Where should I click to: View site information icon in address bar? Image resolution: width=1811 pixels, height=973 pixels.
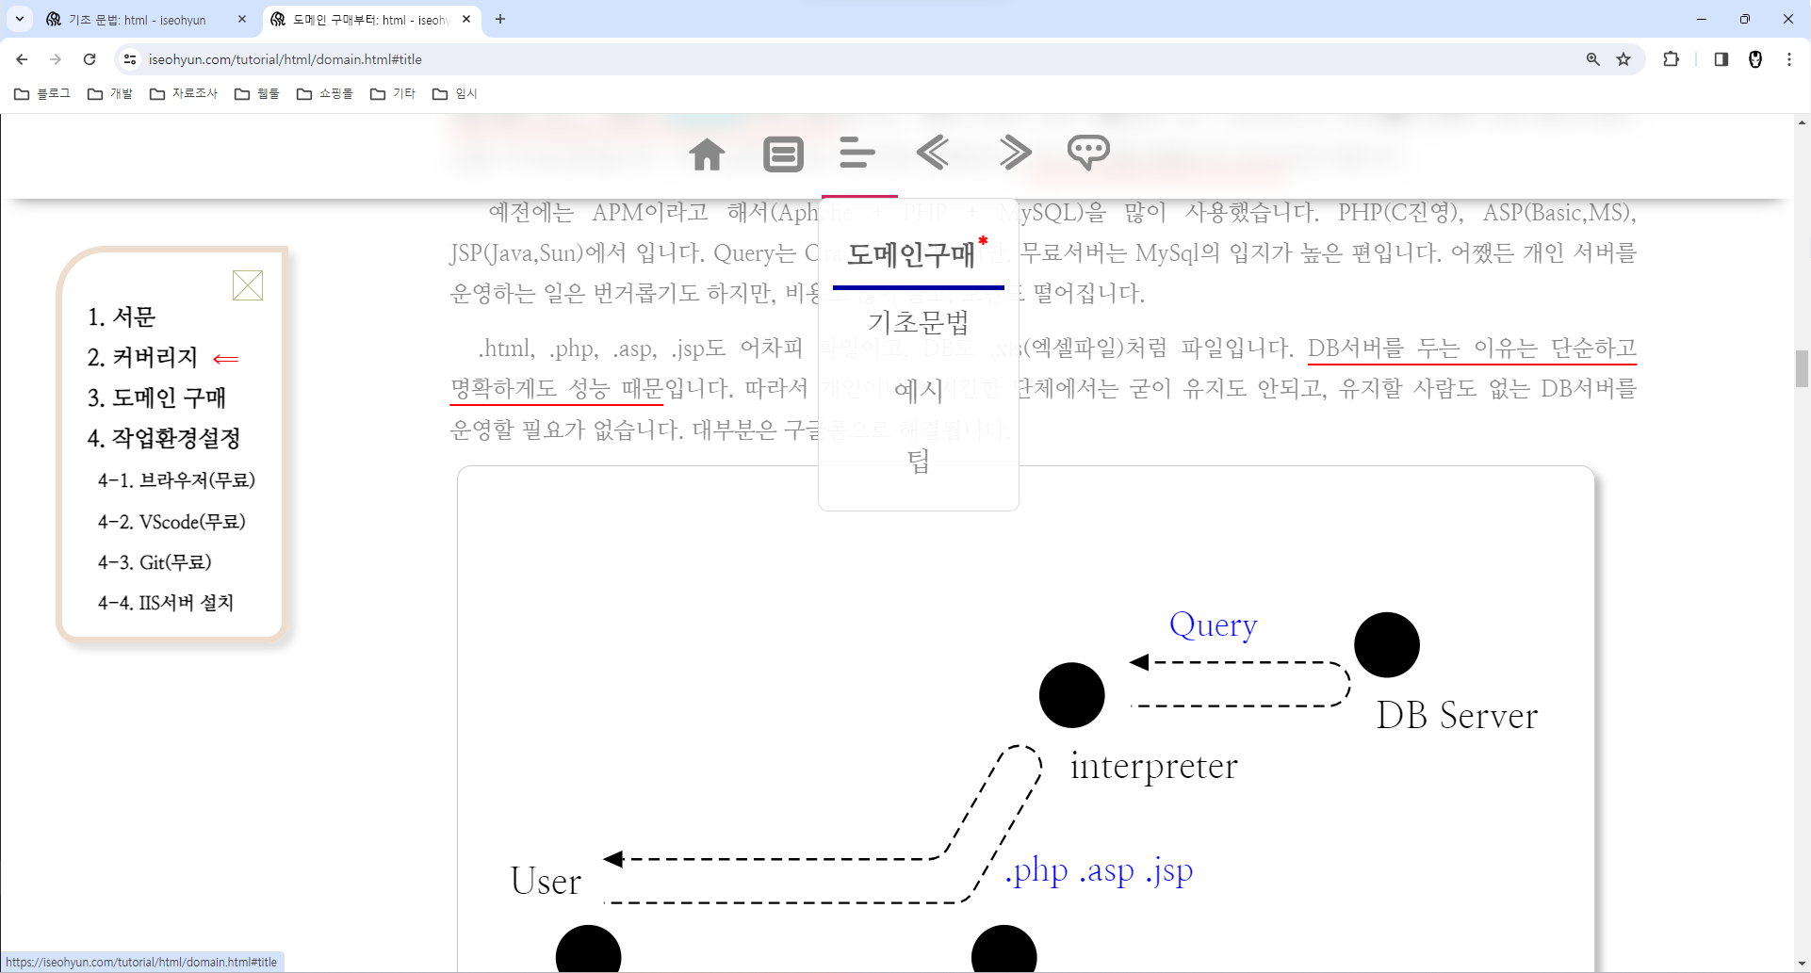(x=130, y=59)
